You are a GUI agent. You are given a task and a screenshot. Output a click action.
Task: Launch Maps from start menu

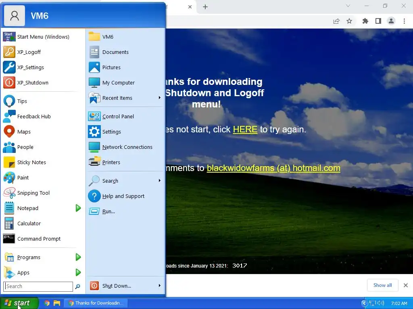[44, 132]
